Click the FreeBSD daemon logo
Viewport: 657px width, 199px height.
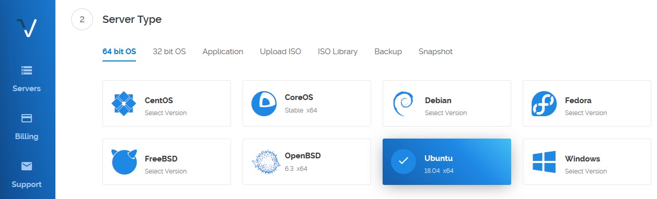tap(124, 161)
